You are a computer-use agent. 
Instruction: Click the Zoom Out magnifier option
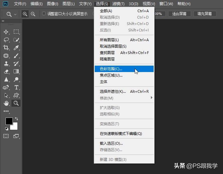(x=33, y=14)
